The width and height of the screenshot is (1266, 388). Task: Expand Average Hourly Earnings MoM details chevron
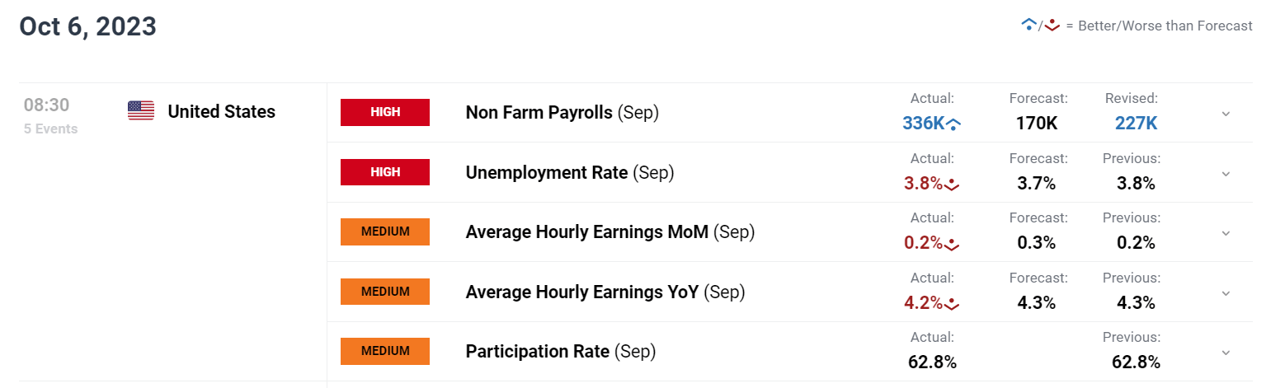point(1226,233)
